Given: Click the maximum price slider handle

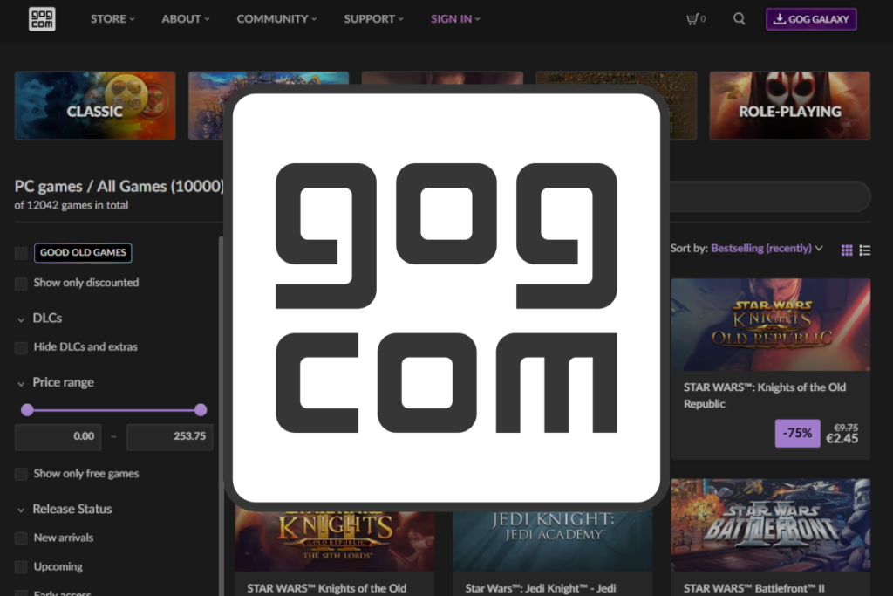Looking at the screenshot, I should click(x=201, y=409).
